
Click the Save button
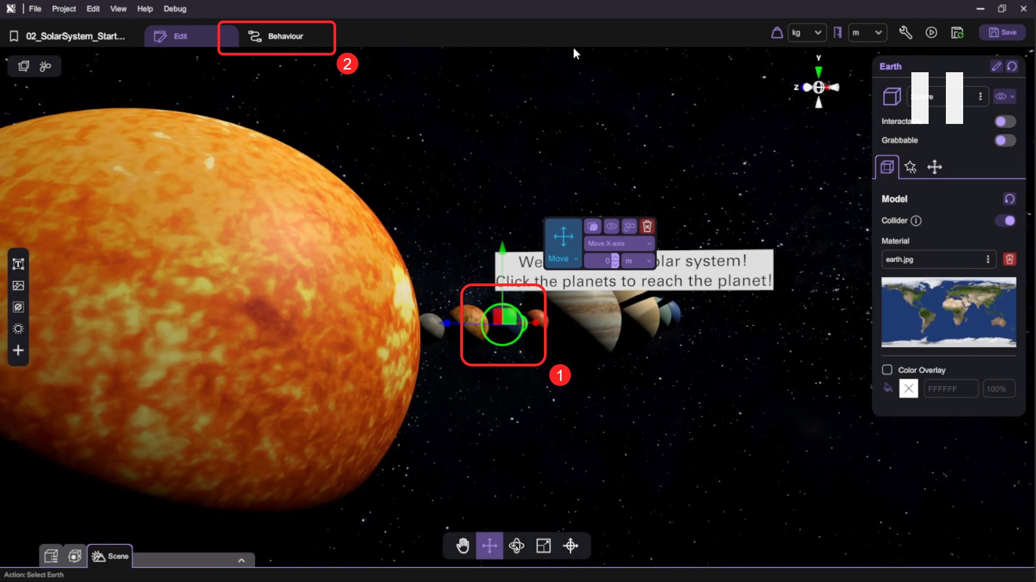coord(1003,33)
